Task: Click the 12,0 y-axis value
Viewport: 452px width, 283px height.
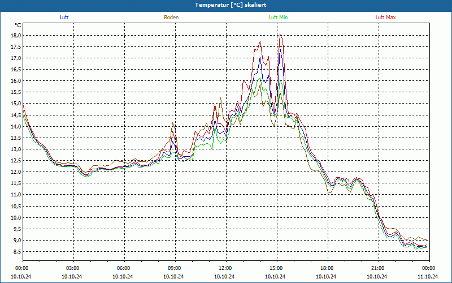Action: 16,172
